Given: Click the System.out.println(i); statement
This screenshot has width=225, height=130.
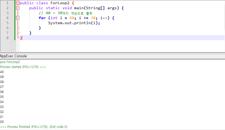Looking at the screenshot, I should click(x=74, y=23).
